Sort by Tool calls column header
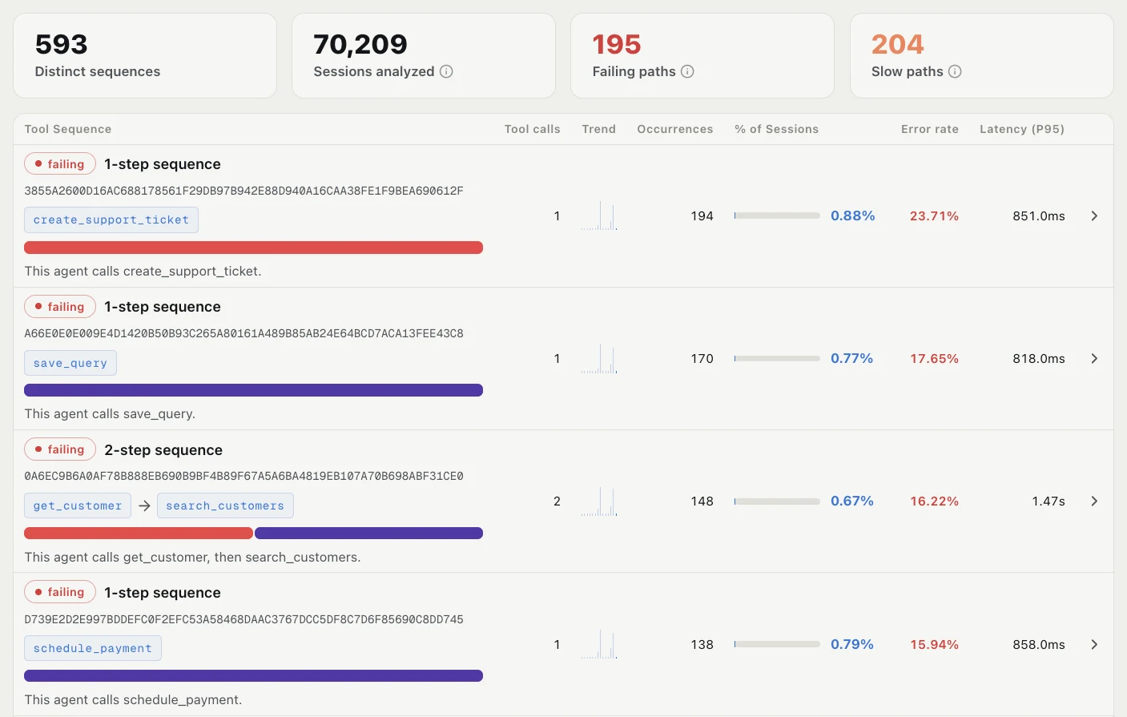Viewport: 1127px width, 717px height. (533, 129)
